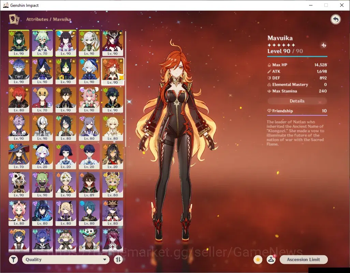The width and height of the screenshot is (350, 273).
Task: Select the pink-haired horned Electro character
Action: (89, 100)
